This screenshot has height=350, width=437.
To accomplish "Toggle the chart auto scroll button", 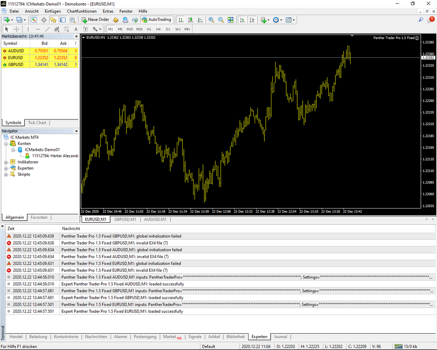I will click(243, 20).
